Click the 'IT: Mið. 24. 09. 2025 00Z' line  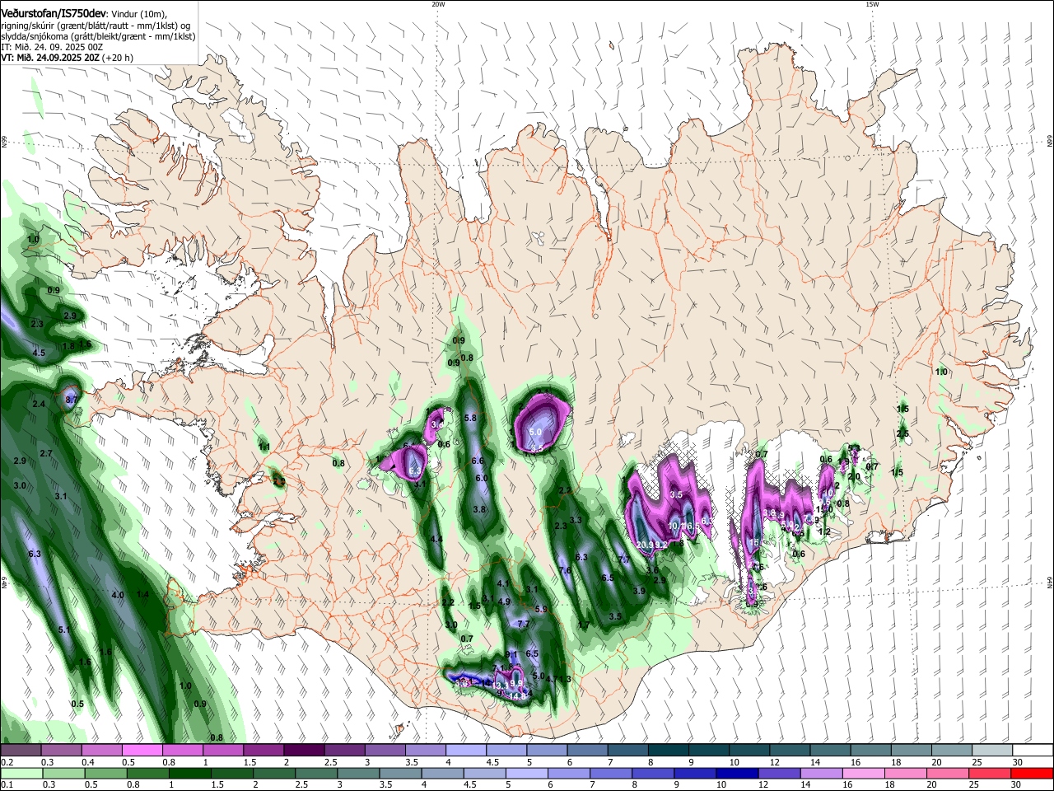(52, 47)
